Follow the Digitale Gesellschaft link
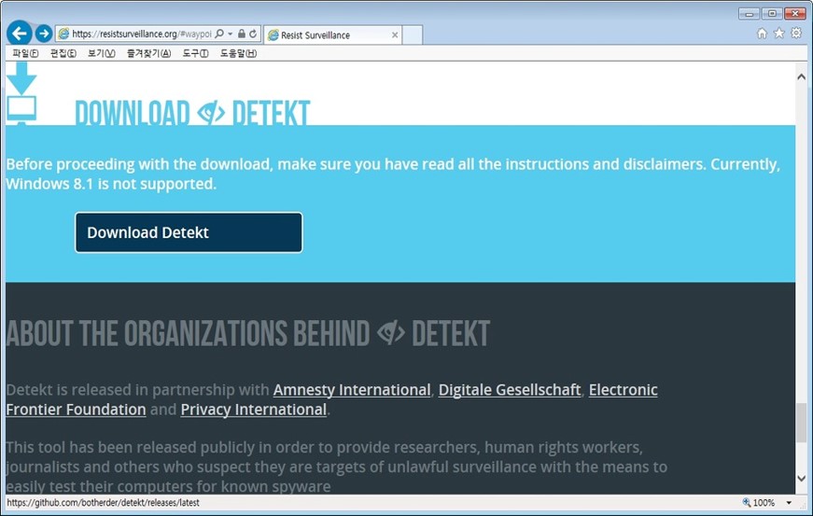Screen dimensions: 813x516 pos(510,390)
